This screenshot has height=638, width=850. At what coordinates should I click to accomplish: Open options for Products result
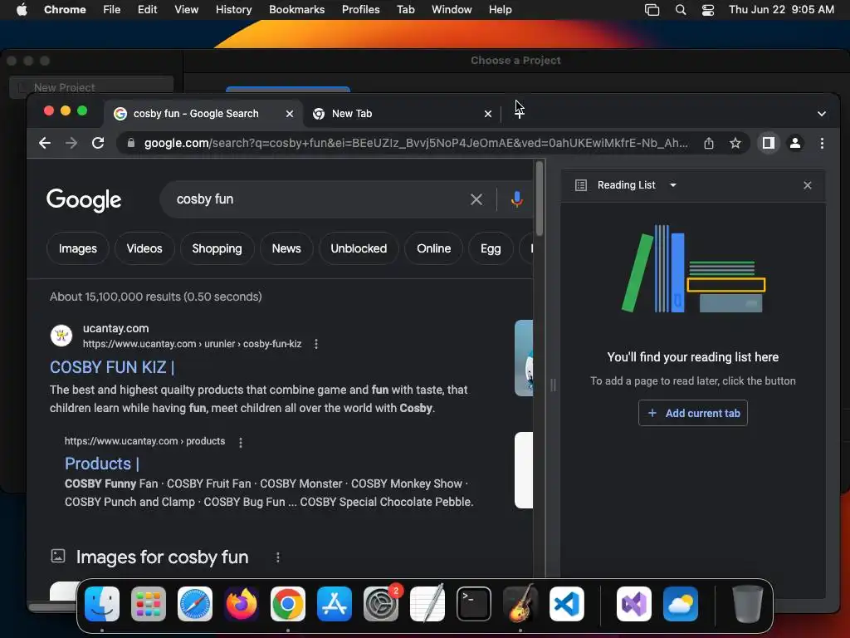[x=241, y=442]
